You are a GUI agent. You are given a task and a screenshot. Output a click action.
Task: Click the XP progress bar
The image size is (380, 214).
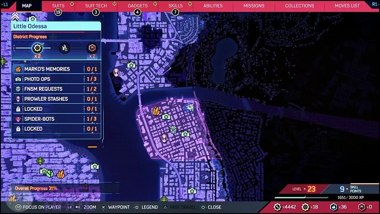point(302,197)
